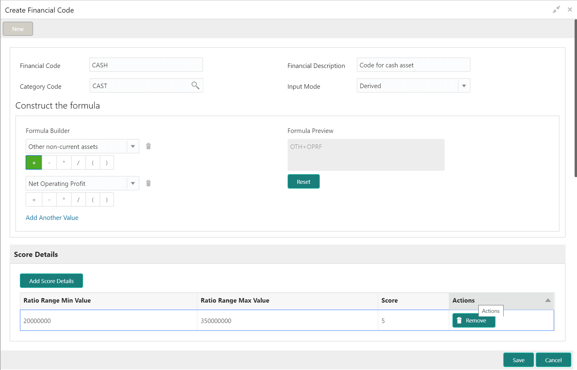Delete the Net Operating Profit formula row
The height and width of the screenshot is (370, 577).
coord(148,183)
